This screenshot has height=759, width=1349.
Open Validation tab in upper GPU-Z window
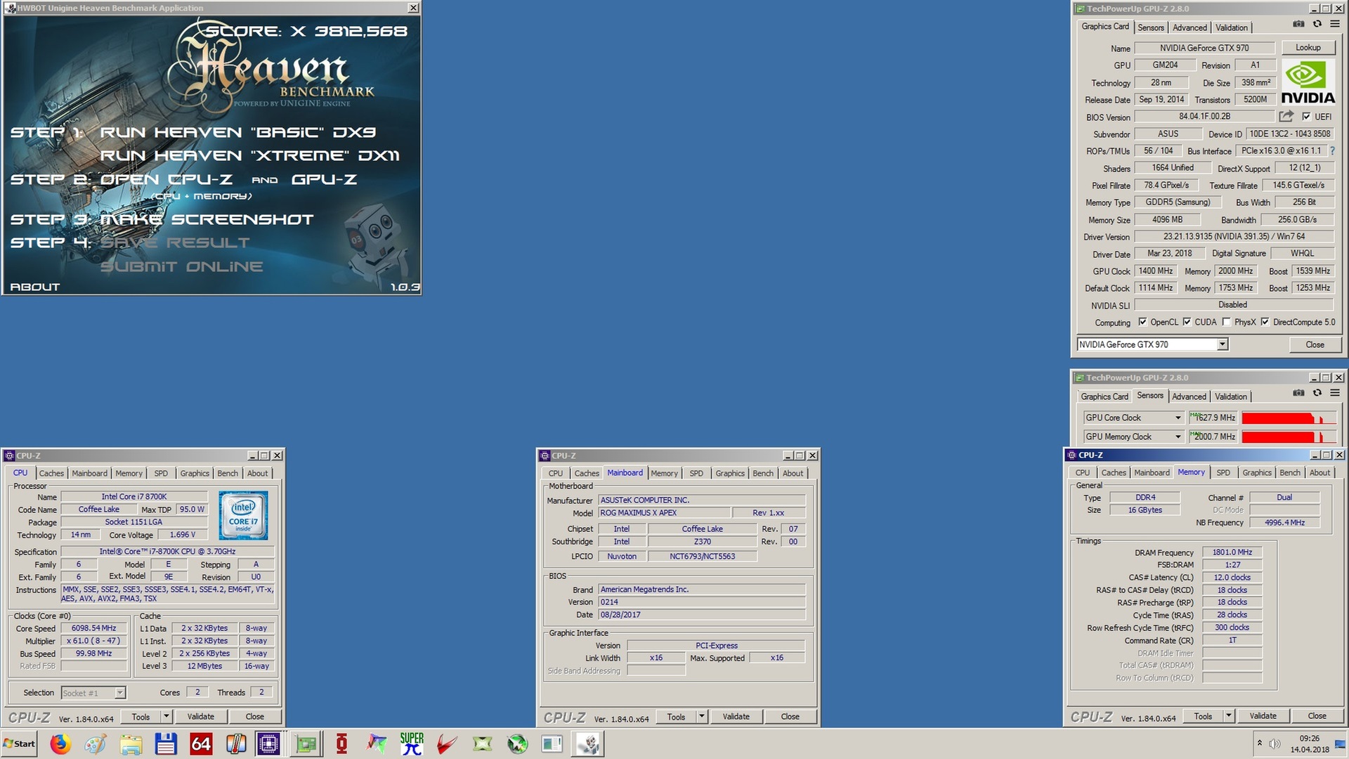(x=1232, y=27)
